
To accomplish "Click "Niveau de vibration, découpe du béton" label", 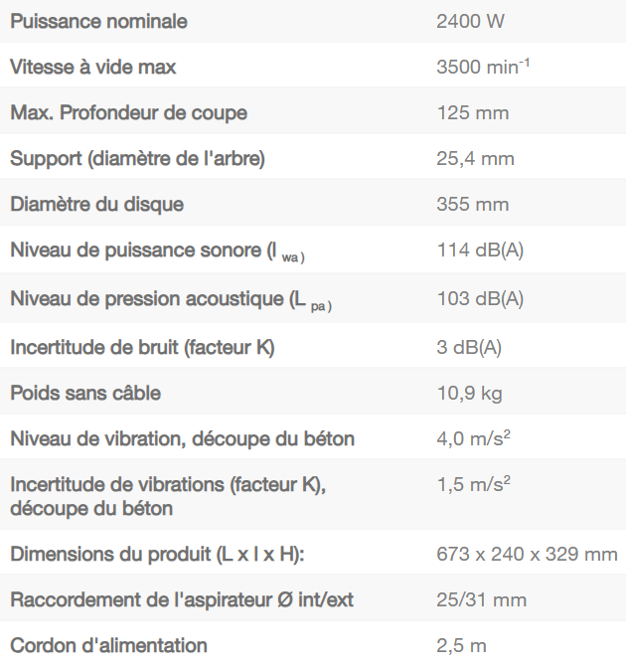I will point(182,438).
